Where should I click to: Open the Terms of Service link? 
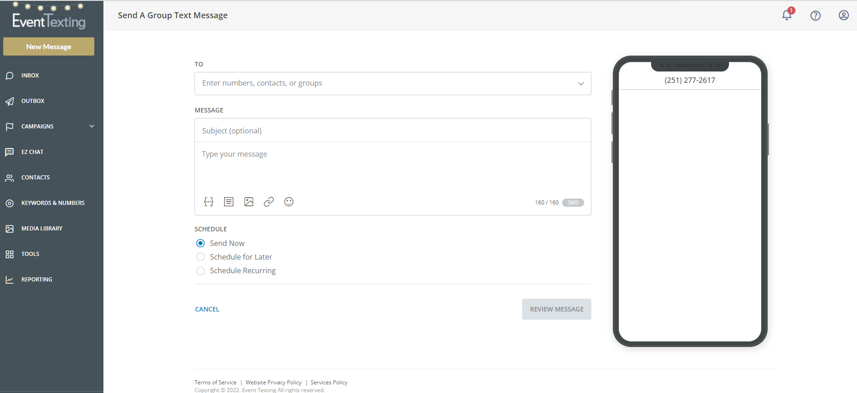point(216,383)
